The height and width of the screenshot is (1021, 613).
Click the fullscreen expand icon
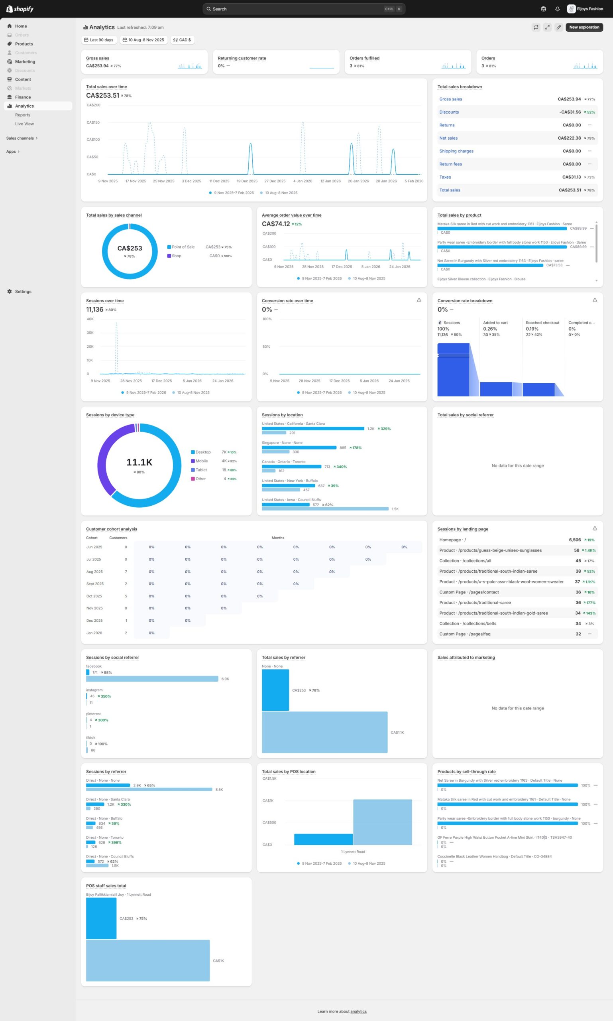[547, 27]
